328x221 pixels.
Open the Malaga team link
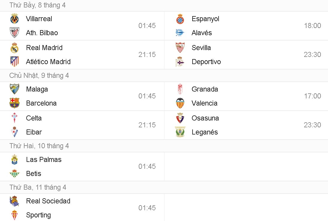tap(37, 89)
